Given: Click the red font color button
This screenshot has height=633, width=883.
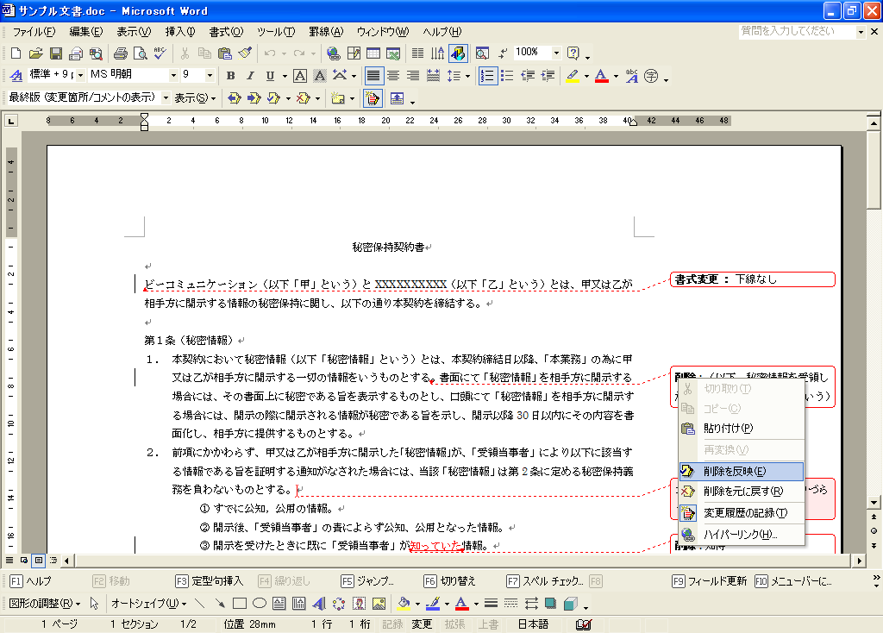Looking at the screenshot, I should pyautogui.click(x=601, y=76).
